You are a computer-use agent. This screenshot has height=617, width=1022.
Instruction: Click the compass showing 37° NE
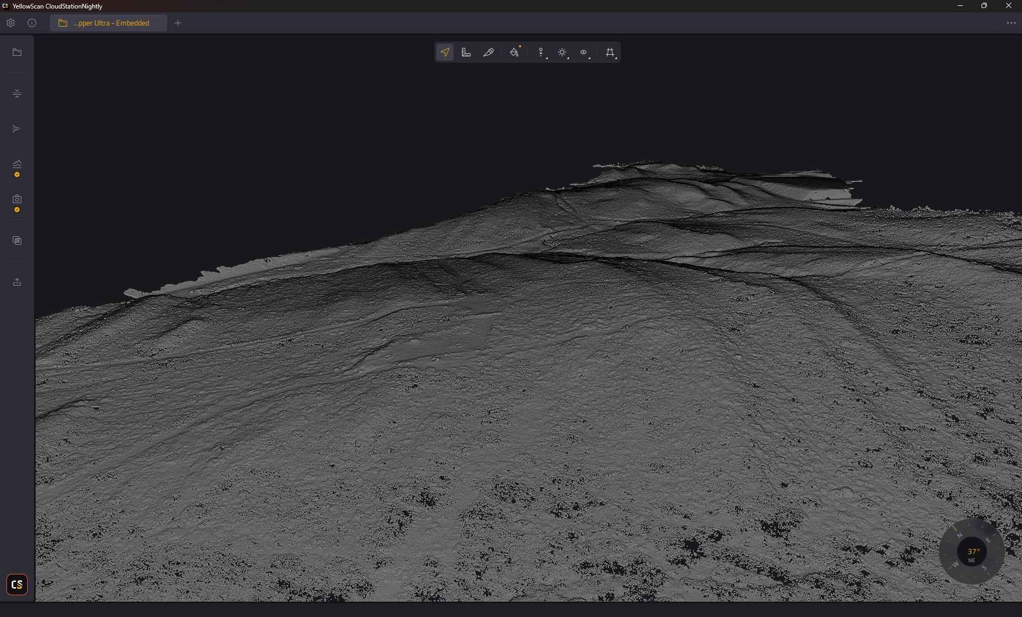point(972,552)
